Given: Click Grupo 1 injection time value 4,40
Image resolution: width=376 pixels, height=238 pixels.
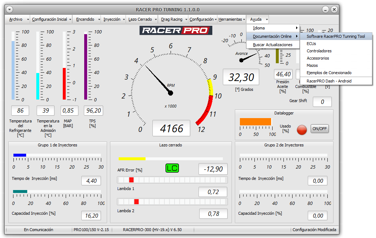Looking at the screenshot, I should pos(91,181).
